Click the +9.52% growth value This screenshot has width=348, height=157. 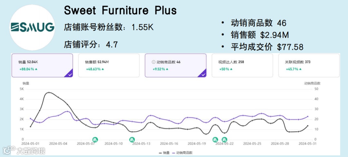point(159,69)
